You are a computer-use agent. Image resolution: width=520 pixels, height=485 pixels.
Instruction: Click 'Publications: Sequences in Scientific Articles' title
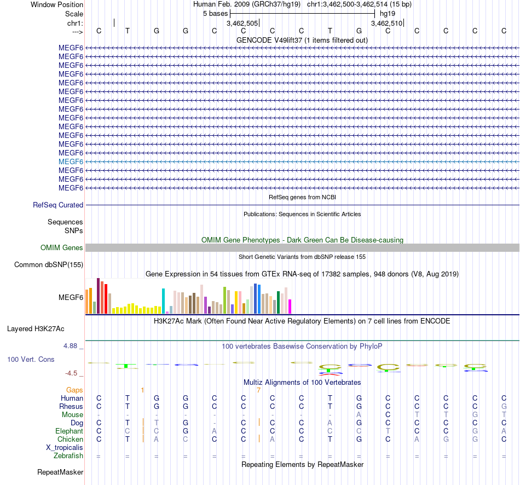tap(302, 214)
